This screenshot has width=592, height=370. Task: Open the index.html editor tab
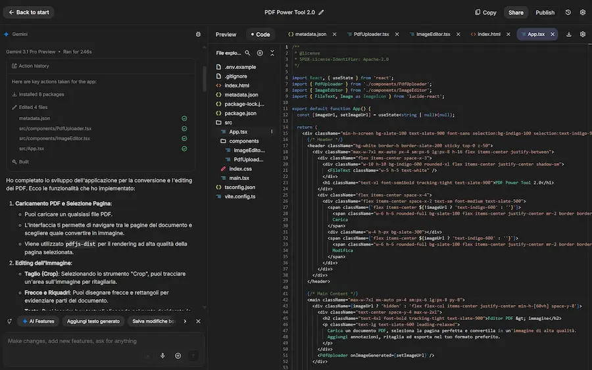point(488,34)
